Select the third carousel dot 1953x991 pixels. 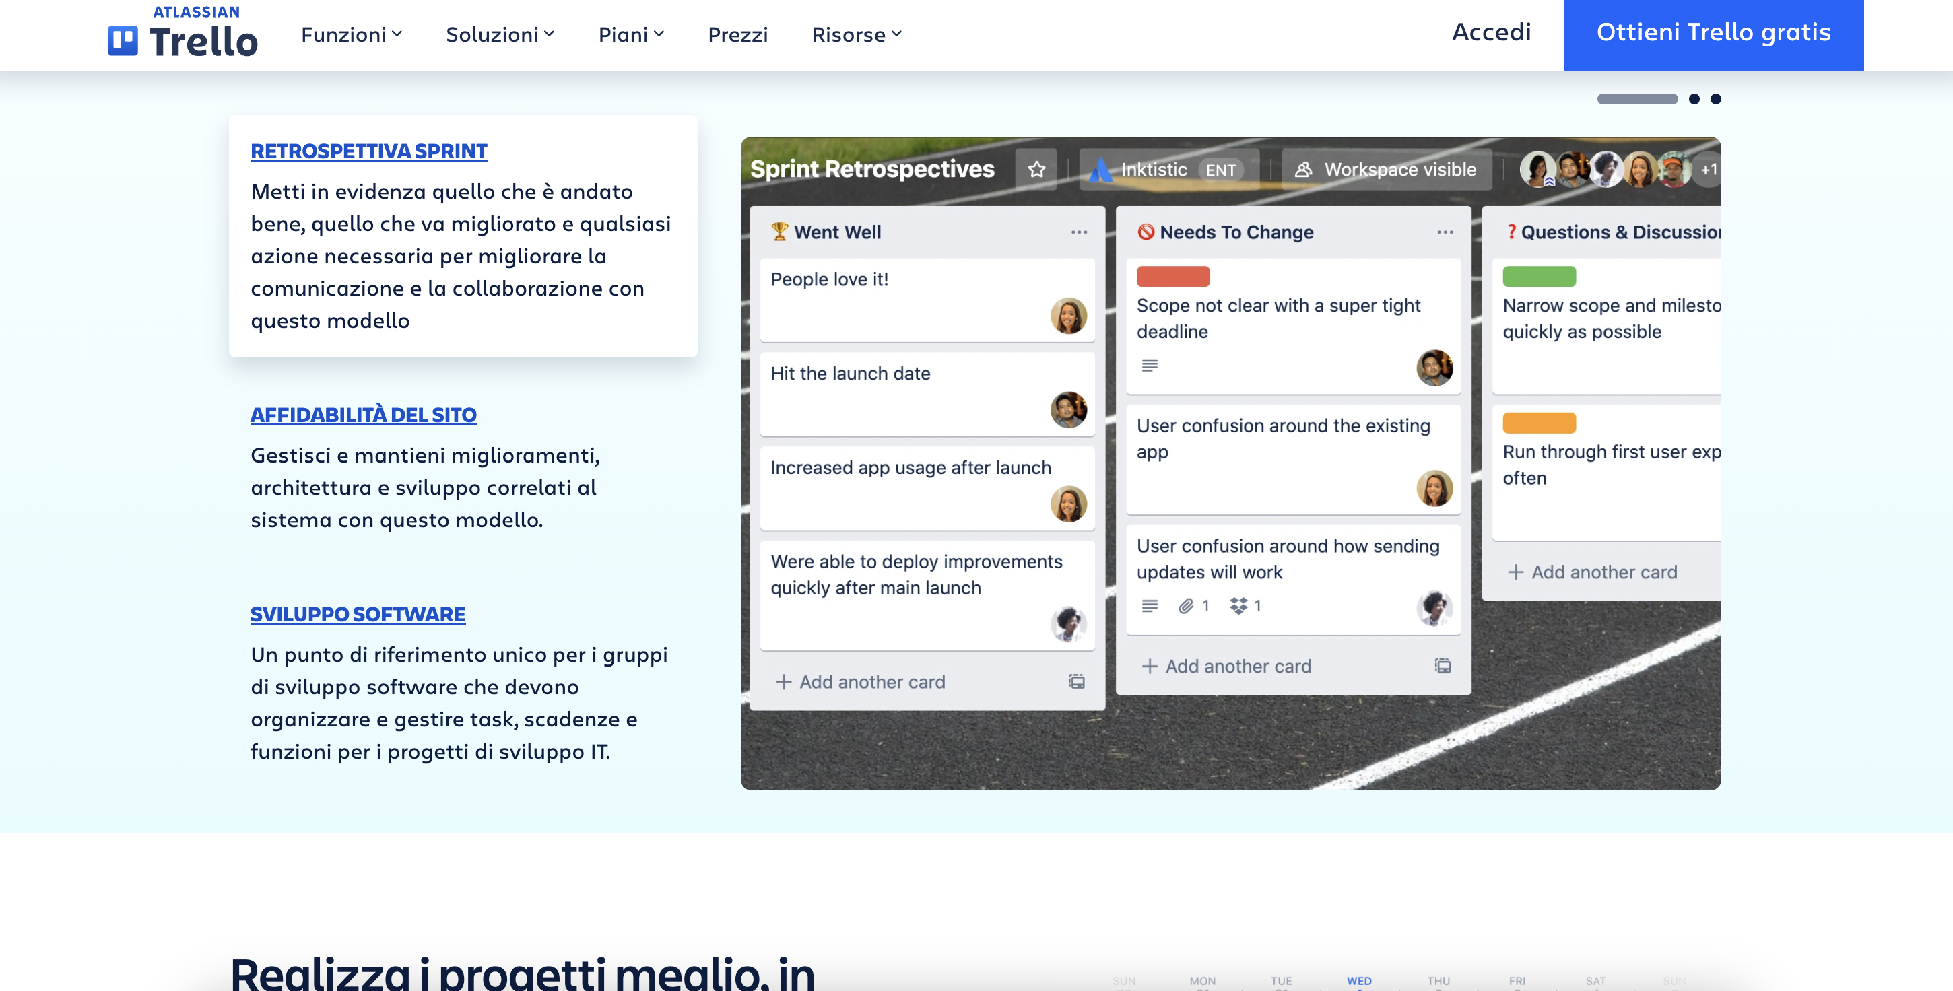click(x=1716, y=98)
